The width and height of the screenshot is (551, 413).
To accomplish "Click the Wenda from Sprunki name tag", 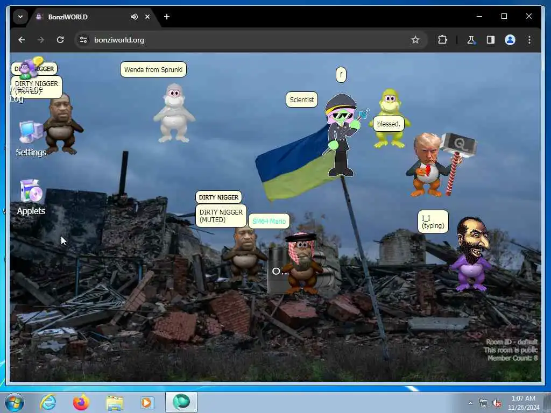I will 153,69.
